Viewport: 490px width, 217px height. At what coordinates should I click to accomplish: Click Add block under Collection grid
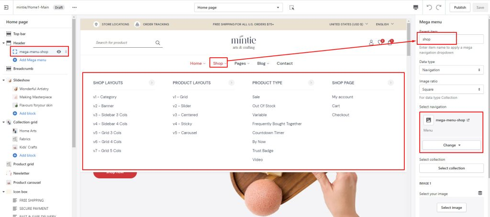click(27, 155)
